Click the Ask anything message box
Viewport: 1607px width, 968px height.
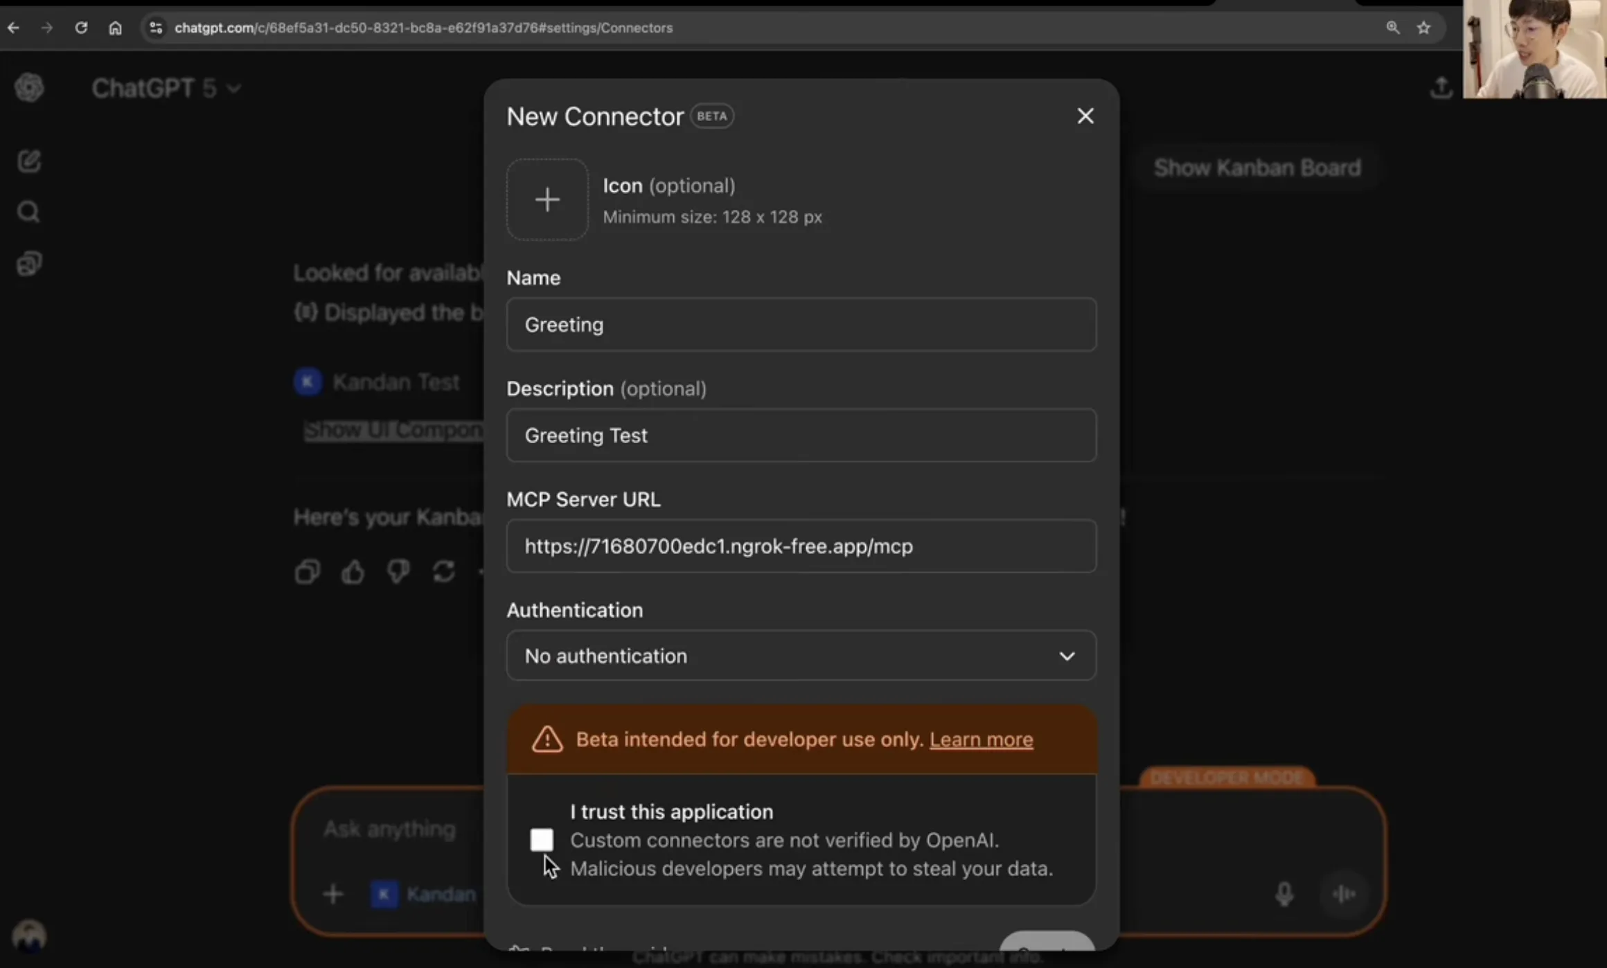[x=390, y=829]
